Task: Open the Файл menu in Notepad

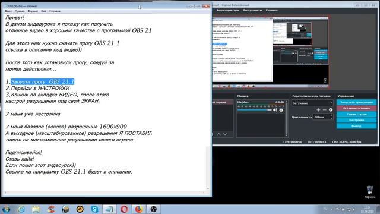Action: click(8, 11)
